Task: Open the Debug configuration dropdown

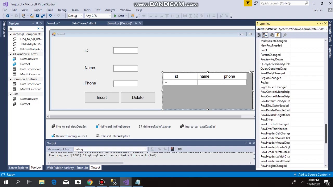Action: tap(81, 16)
